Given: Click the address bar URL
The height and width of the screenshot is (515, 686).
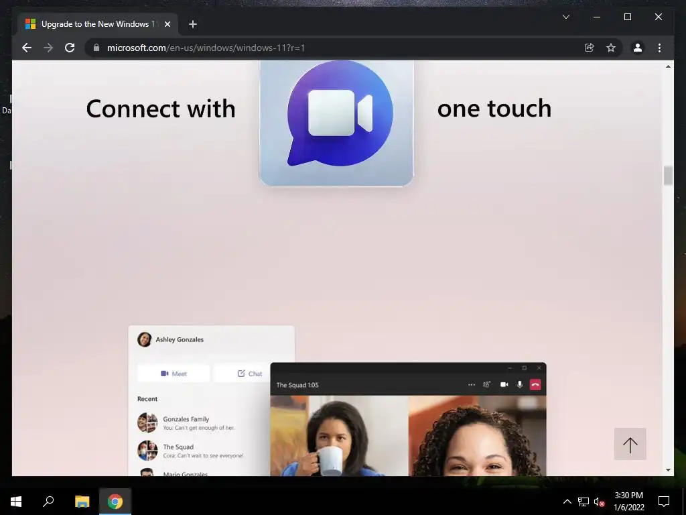Looking at the screenshot, I should pyautogui.click(x=206, y=48).
